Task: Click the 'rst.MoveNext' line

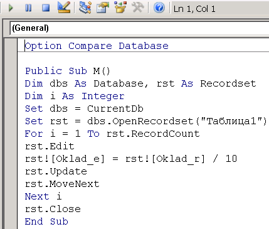Action: click(62, 184)
